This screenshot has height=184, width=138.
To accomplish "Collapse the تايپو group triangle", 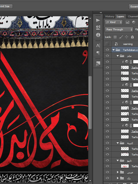I will 118,160.
